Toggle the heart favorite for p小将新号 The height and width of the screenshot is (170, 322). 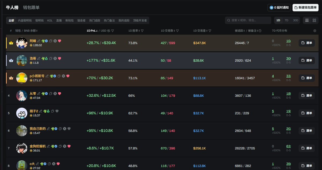tap(68, 76)
